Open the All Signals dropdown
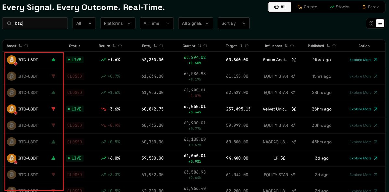The image size is (389, 192). [196, 23]
